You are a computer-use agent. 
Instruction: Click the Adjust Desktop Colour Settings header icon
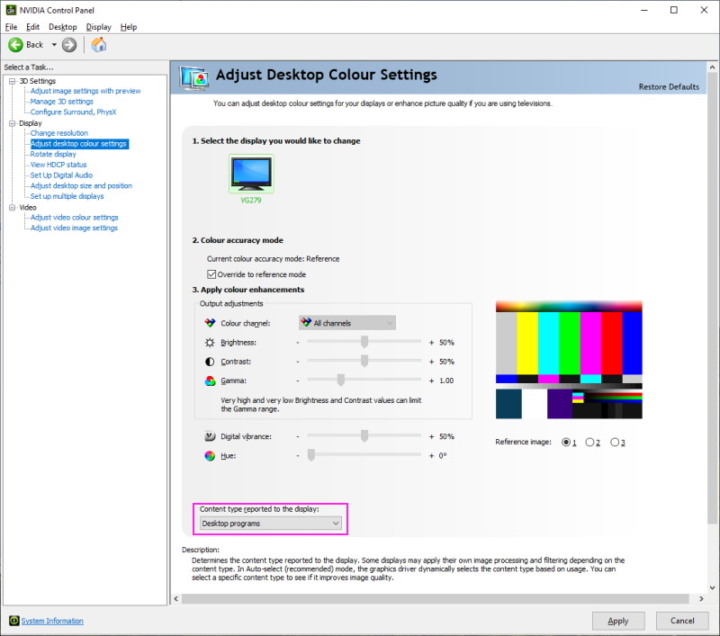pyautogui.click(x=194, y=77)
